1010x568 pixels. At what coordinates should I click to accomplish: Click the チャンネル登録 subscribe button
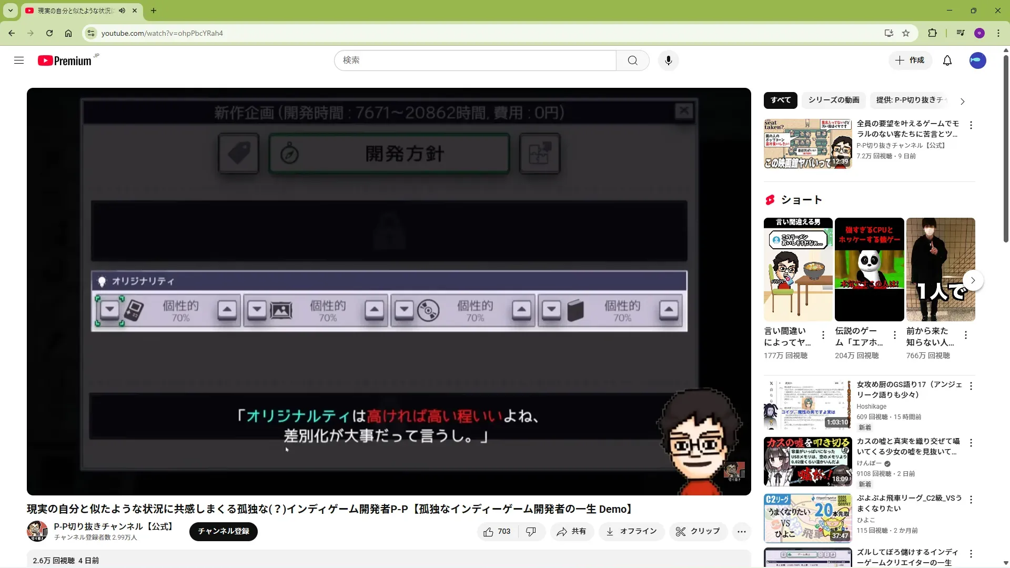223,531
